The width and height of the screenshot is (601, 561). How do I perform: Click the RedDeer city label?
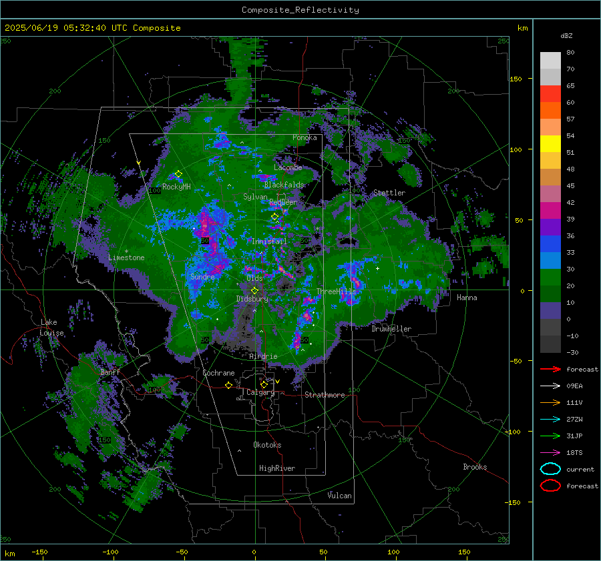pos(283,202)
